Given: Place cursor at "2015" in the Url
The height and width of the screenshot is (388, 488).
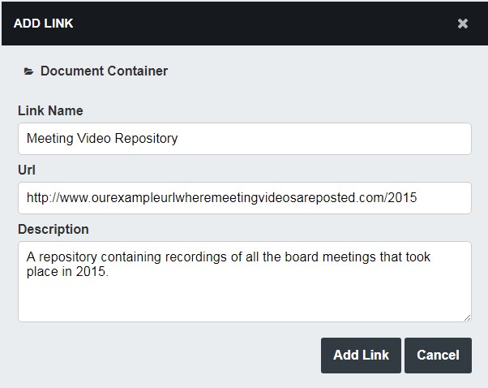Looking at the screenshot, I should pyautogui.click(x=404, y=197).
